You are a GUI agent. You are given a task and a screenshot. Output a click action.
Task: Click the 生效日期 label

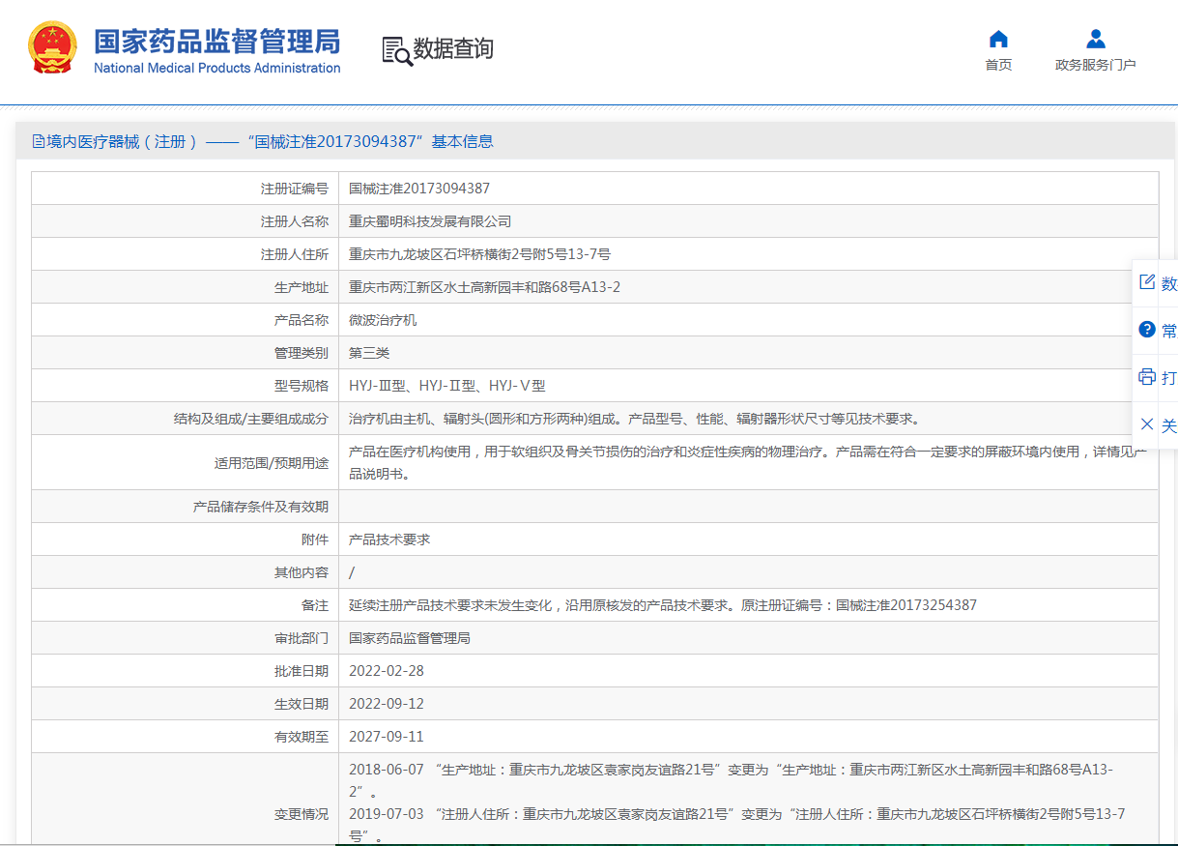pyautogui.click(x=302, y=704)
